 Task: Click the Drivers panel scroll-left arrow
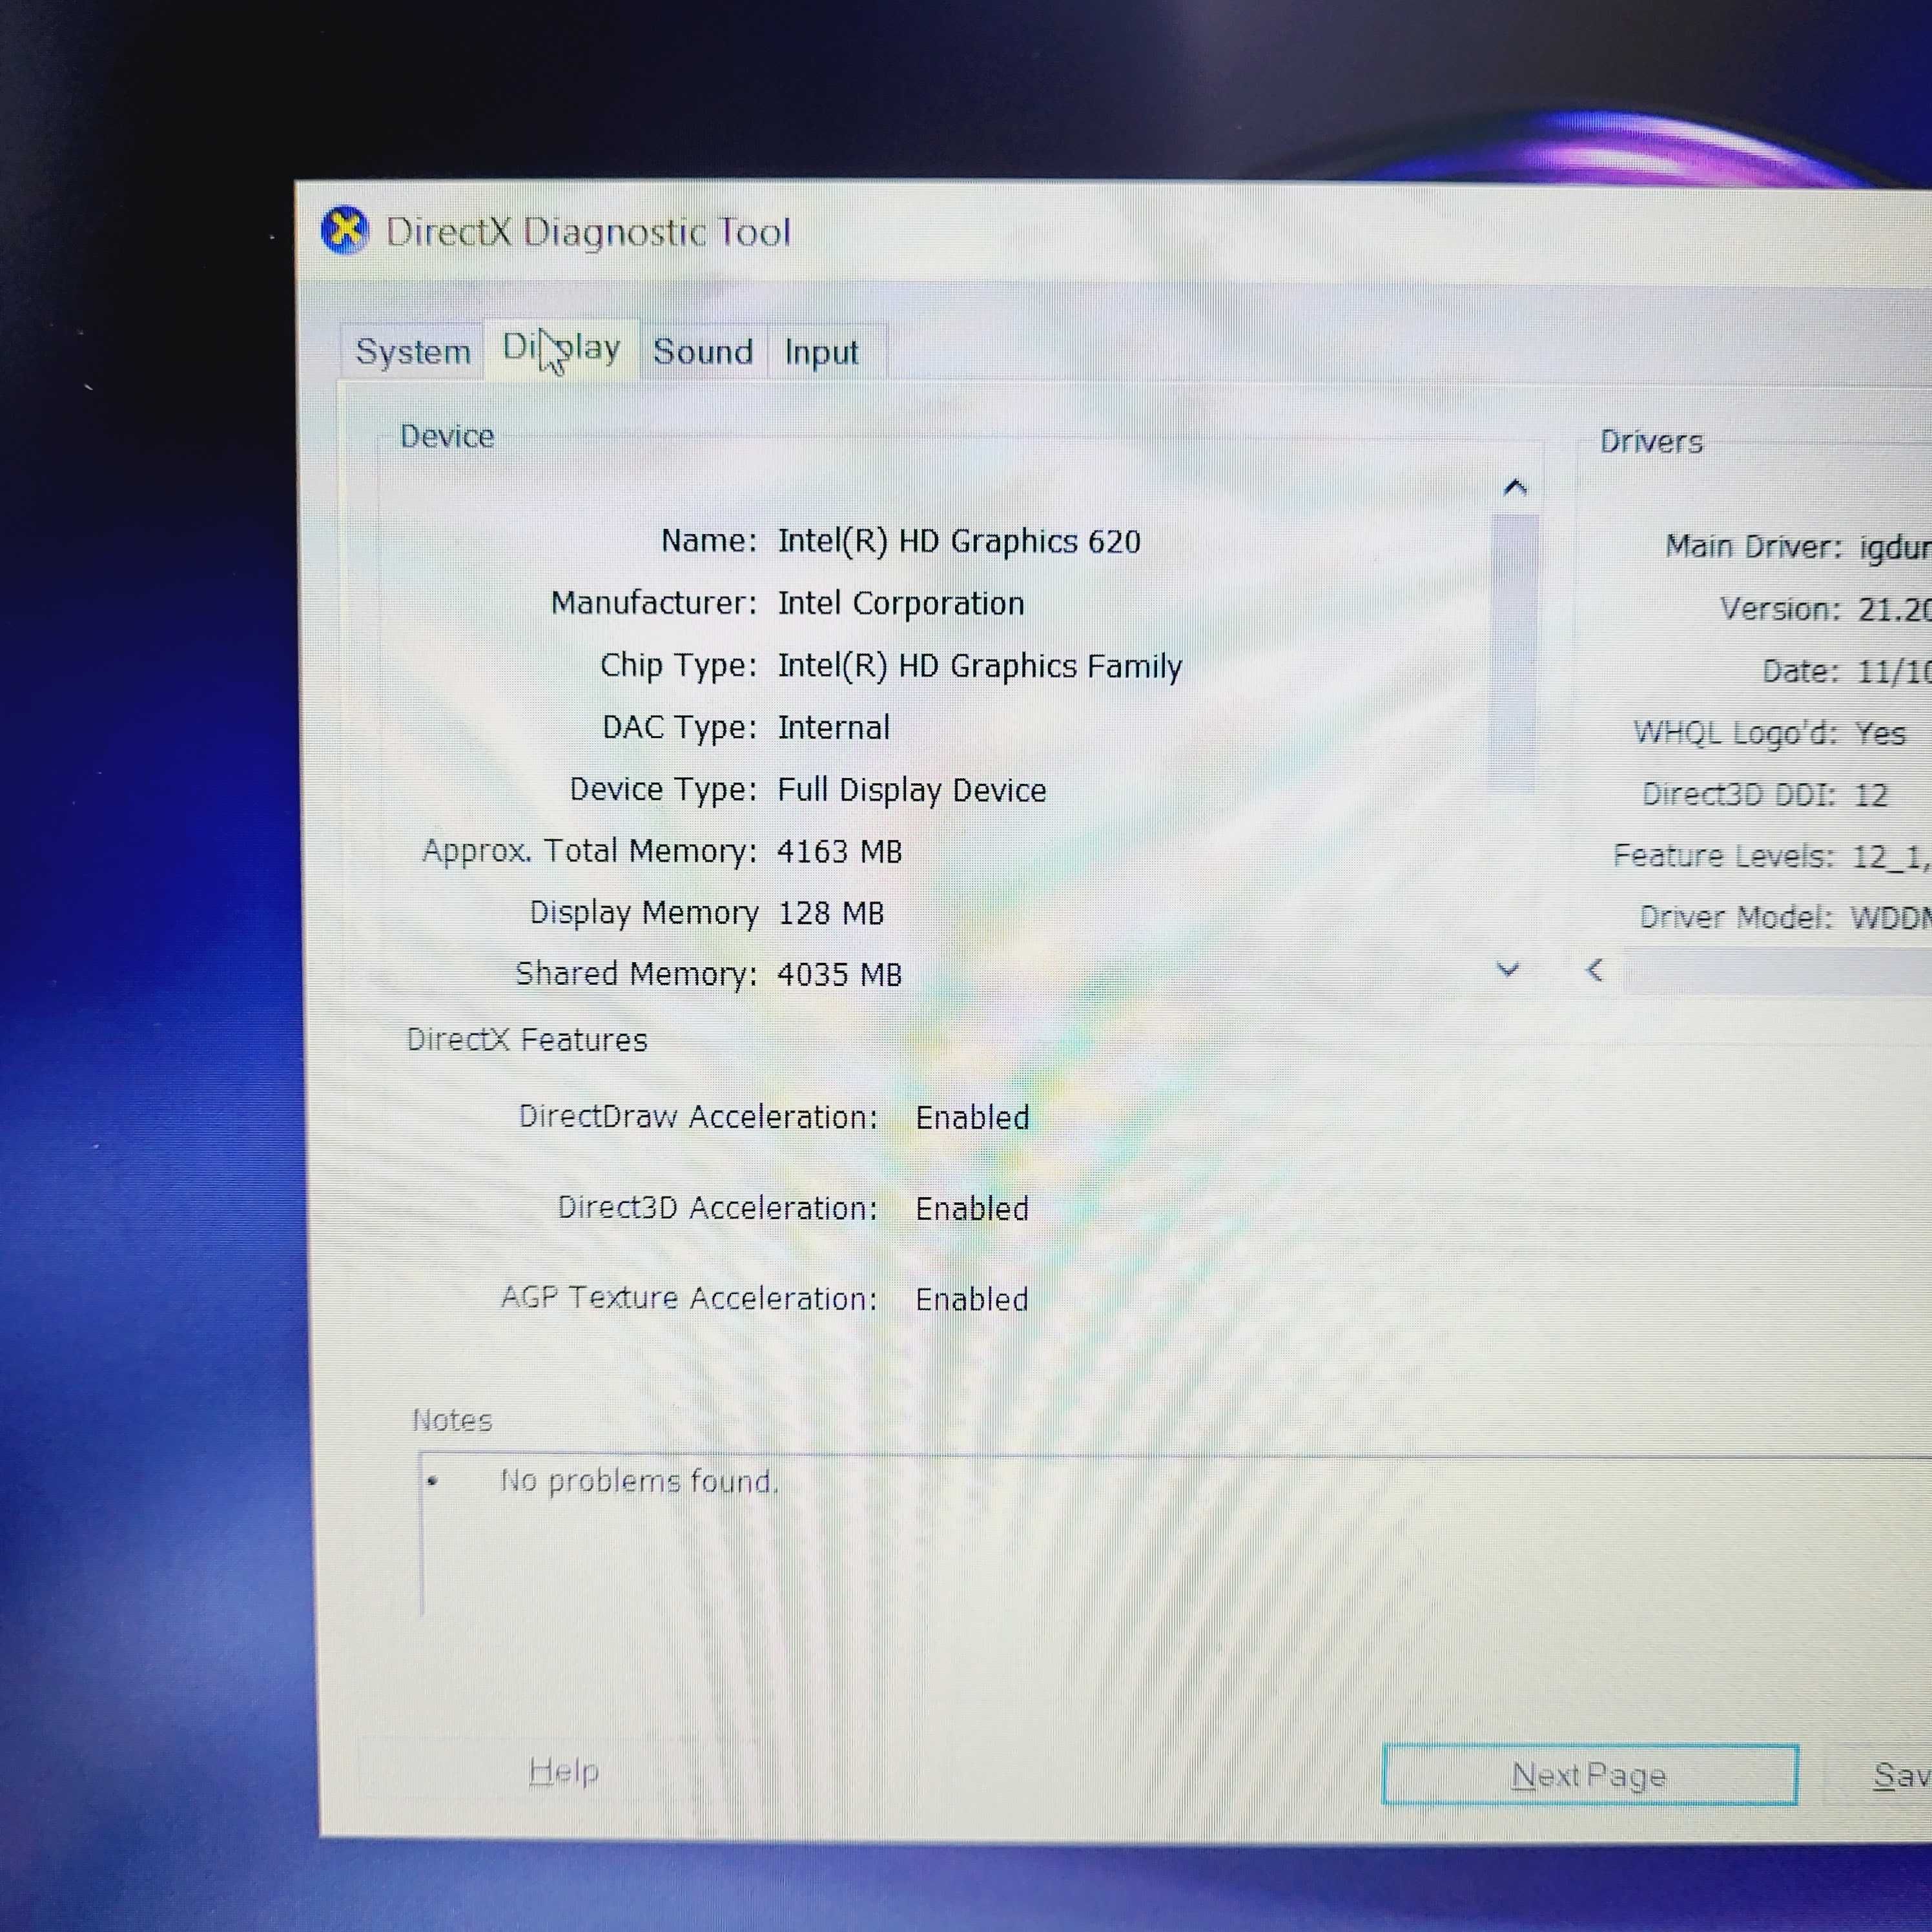[x=1595, y=969]
